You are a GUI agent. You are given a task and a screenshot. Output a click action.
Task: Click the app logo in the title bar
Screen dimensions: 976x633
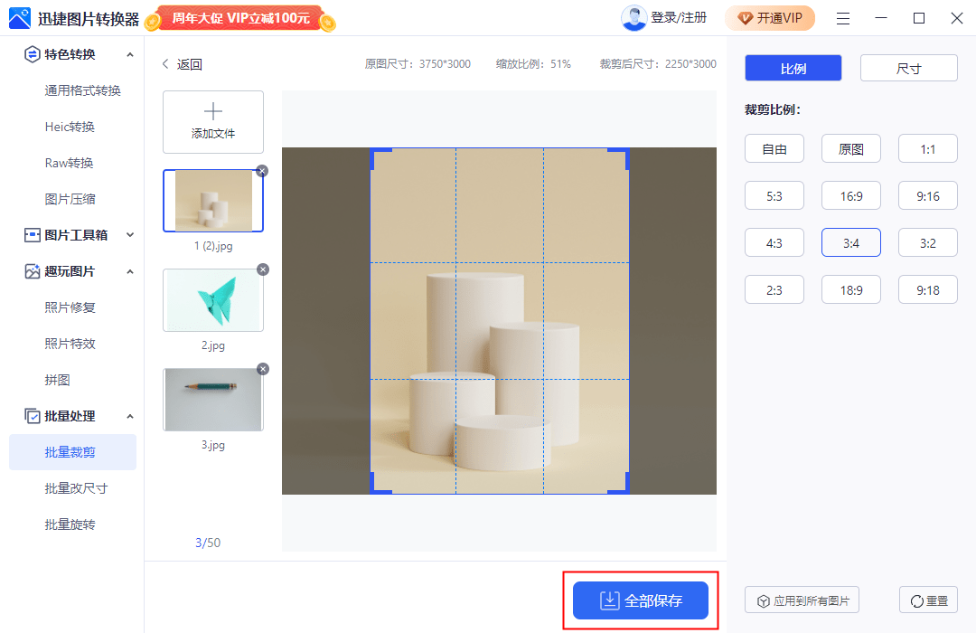click(19, 17)
